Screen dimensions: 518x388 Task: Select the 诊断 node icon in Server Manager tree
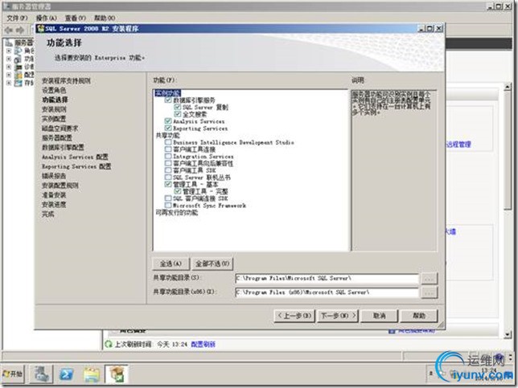pos(18,67)
